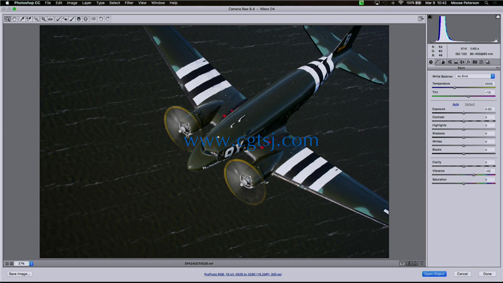The image size is (503, 283).
Task: Click the Temperature value field
Action: coord(489,84)
